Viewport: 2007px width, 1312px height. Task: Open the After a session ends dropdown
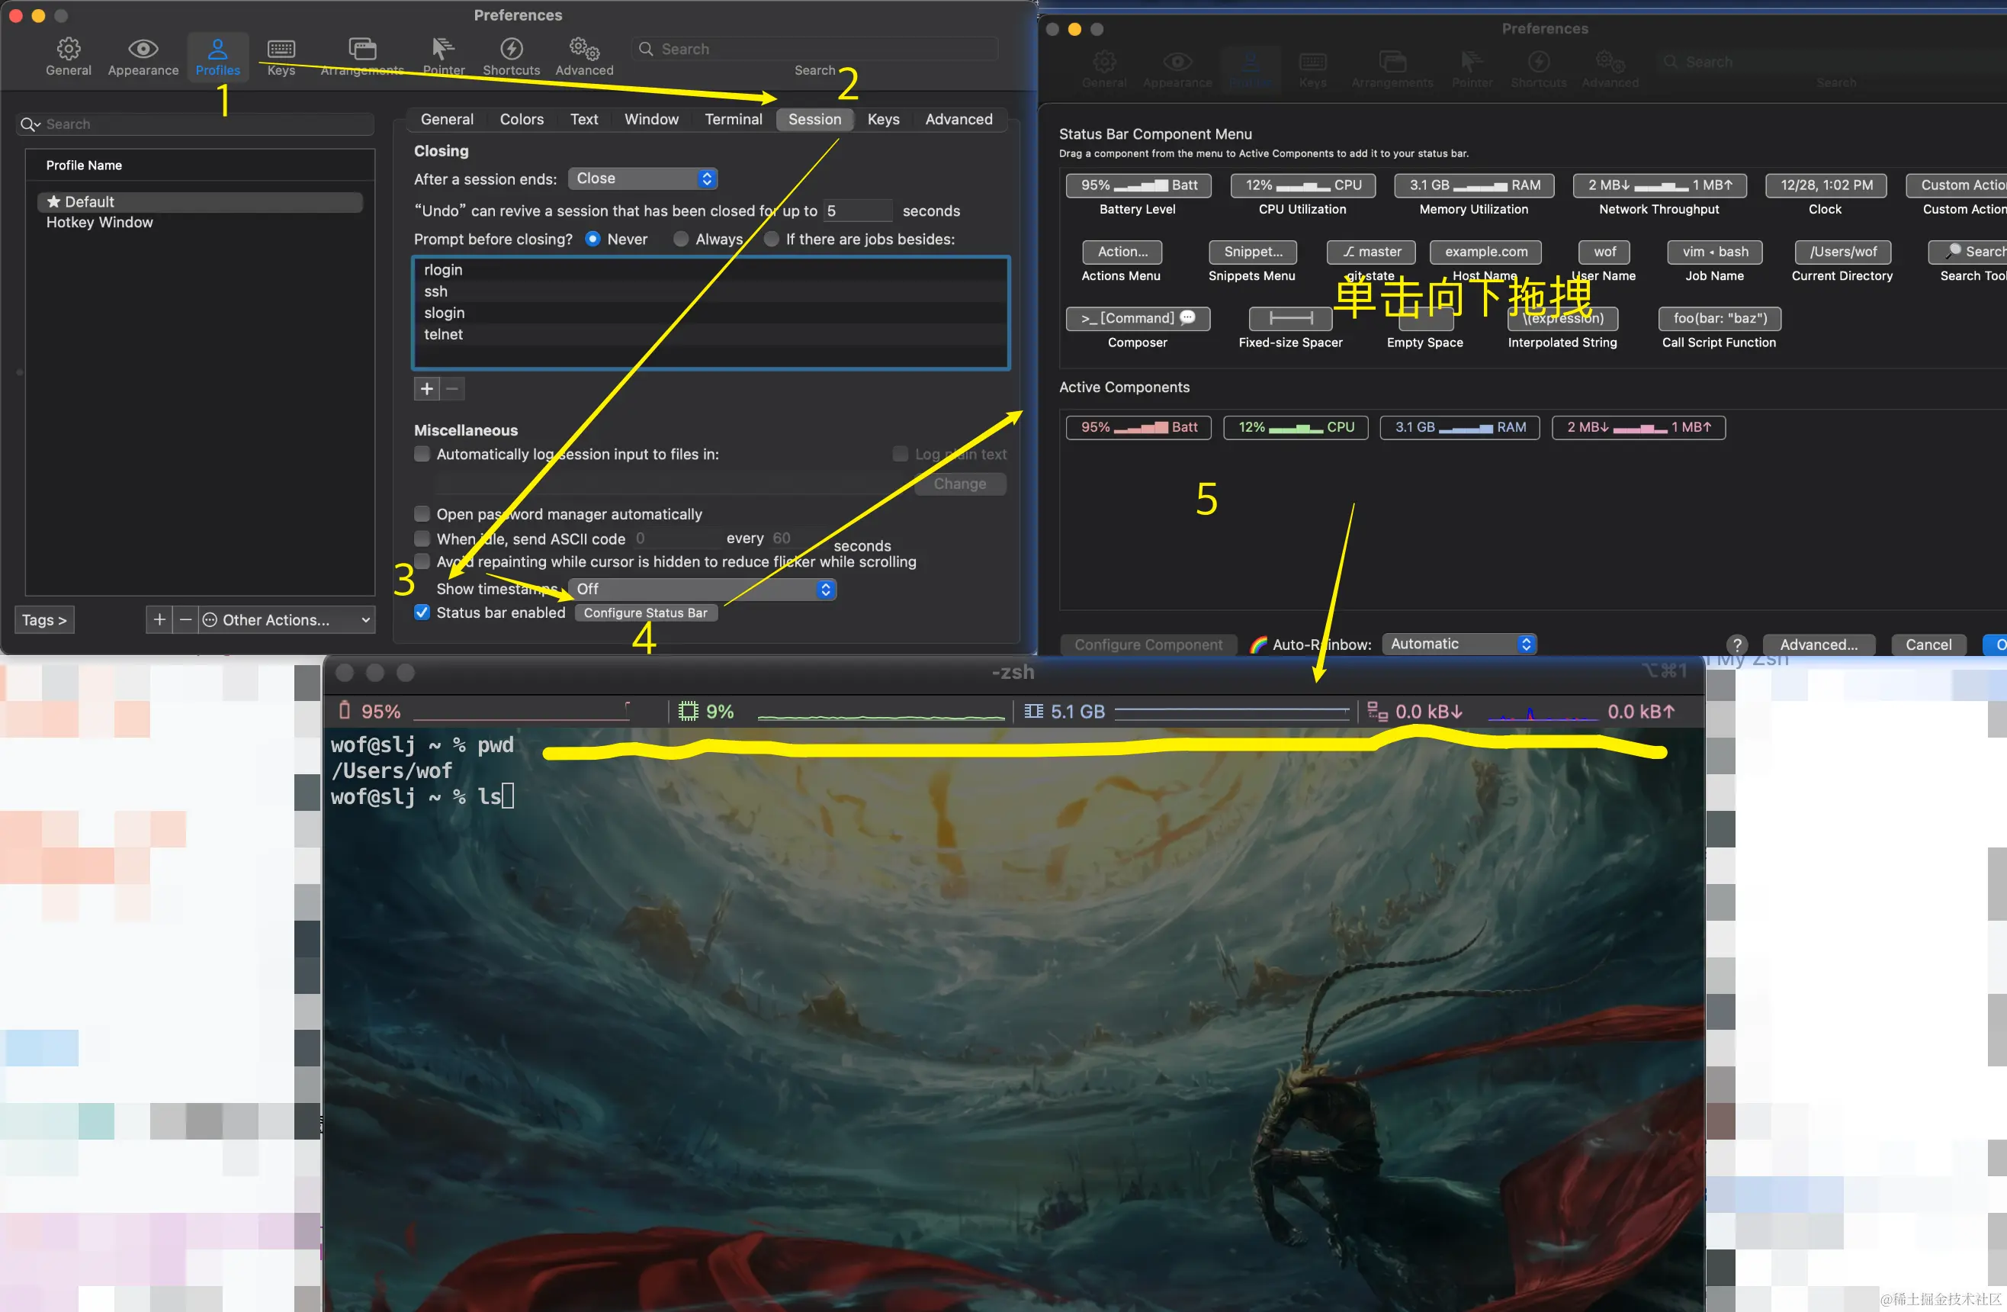tap(643, 178)
